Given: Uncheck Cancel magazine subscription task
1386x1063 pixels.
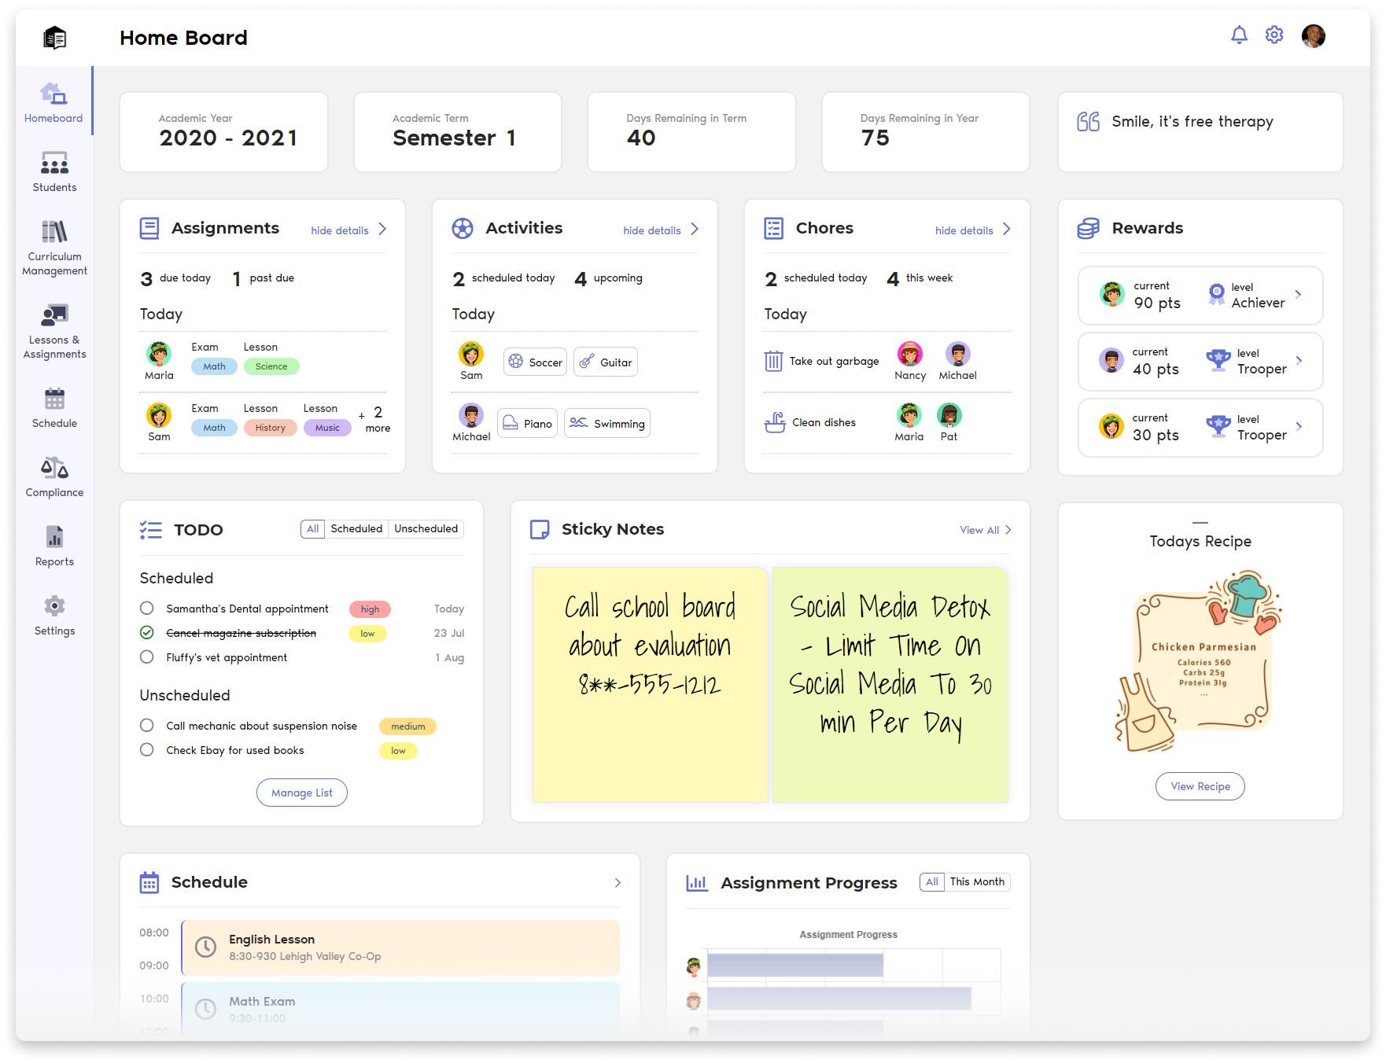Looking at the screenshot, I should coord(147,633).
